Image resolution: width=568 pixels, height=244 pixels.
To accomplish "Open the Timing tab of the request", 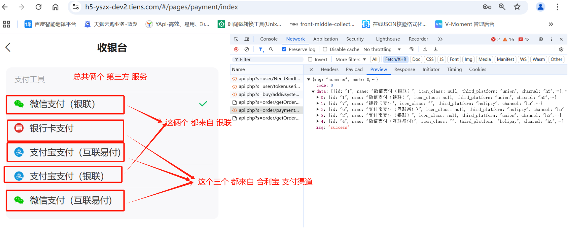I will tap(454, 70).
